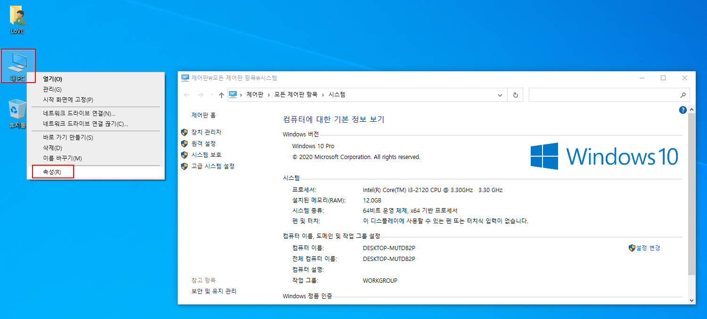Click the blue help question mark icon
707x319 pixels.
point(682,110)
